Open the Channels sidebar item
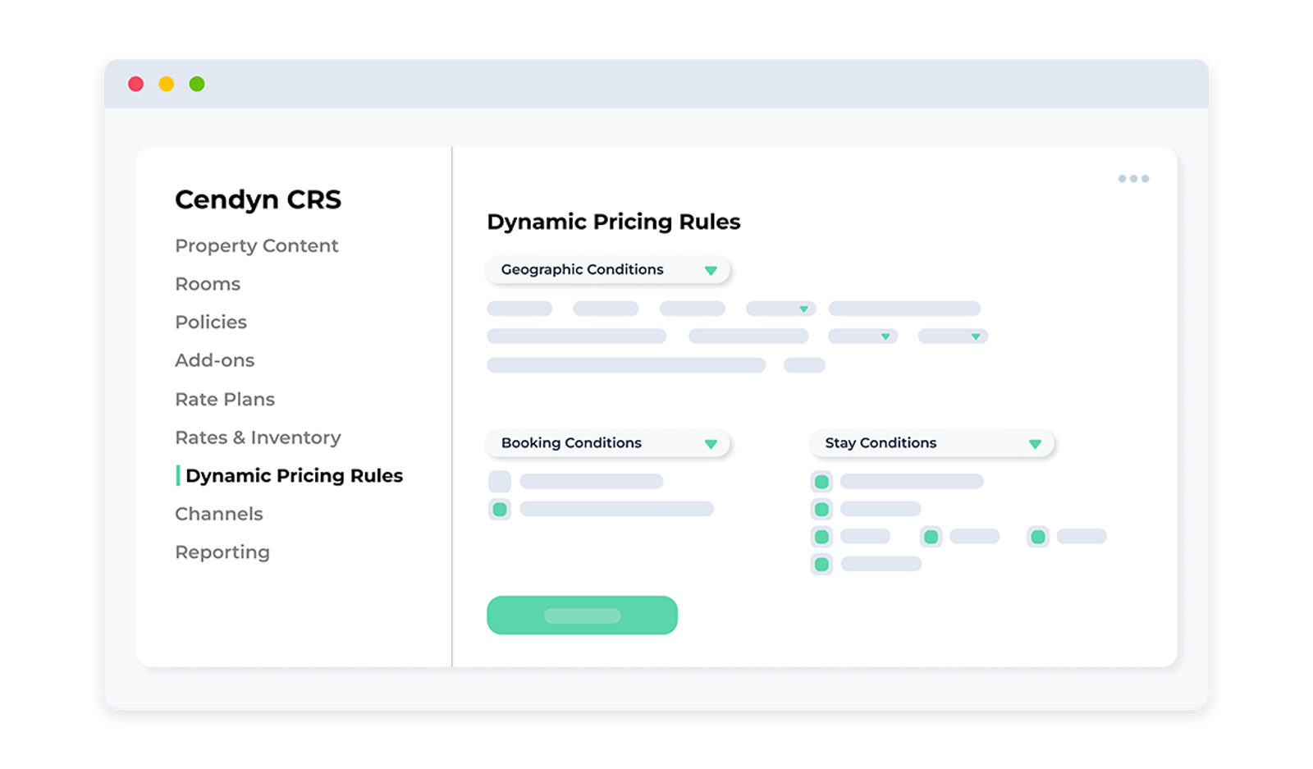This screenshot has height=769, width=1313. click(218, 514)
